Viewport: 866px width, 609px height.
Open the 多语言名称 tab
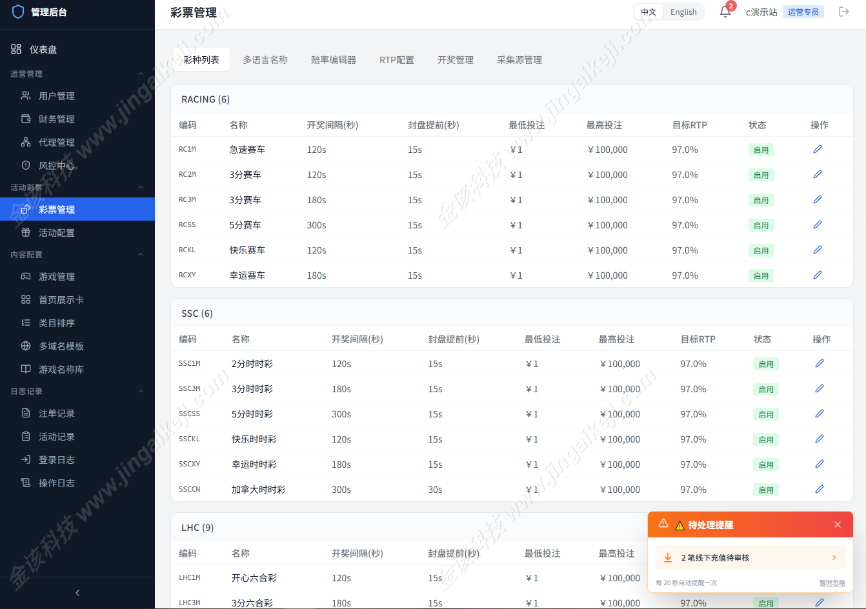click(x=265, y=60)
